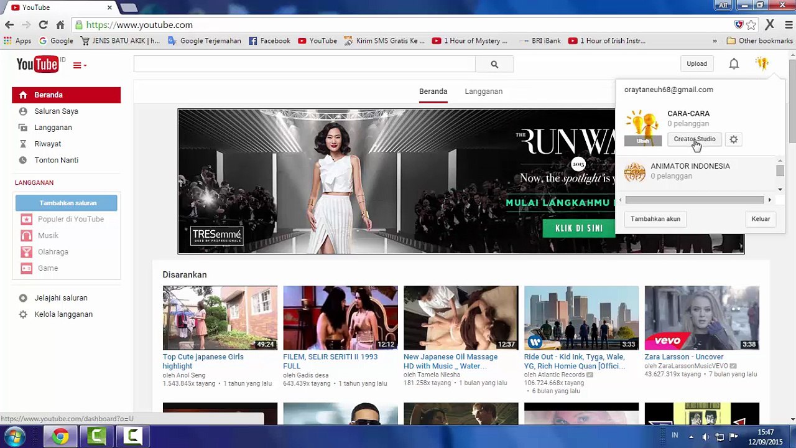The height and width of the screenshot is (448, 796).
Task: Click the right arrow of popup horizontal scrollbar
Action: [769, 200]
